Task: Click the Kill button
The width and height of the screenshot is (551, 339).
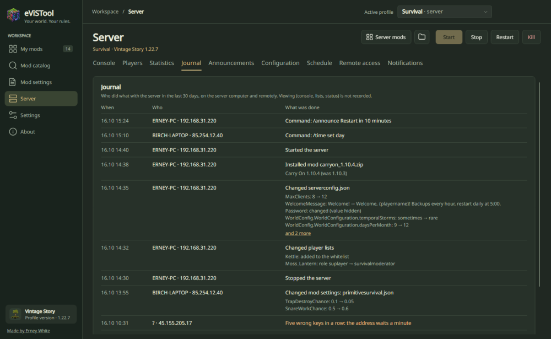Action: point(531,37)
